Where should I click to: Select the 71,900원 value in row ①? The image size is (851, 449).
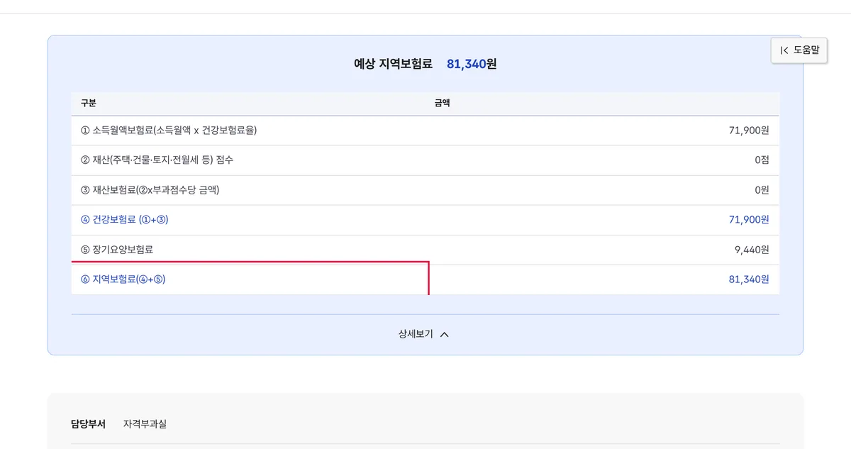pyautogui.click(x=749, y=131)
